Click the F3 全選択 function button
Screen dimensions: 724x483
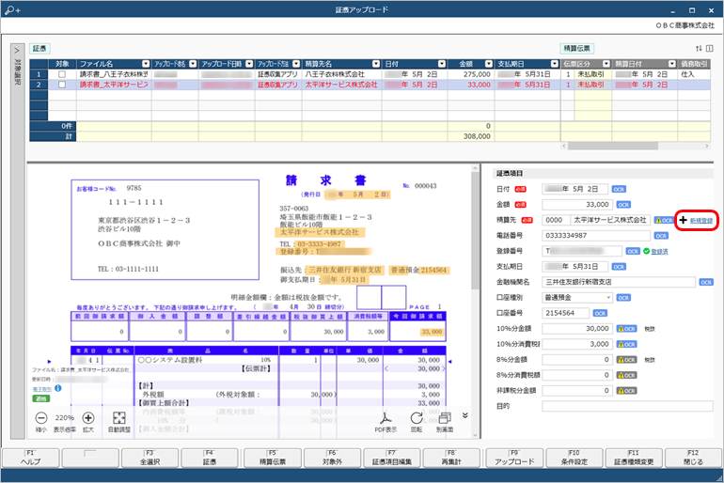150,458
